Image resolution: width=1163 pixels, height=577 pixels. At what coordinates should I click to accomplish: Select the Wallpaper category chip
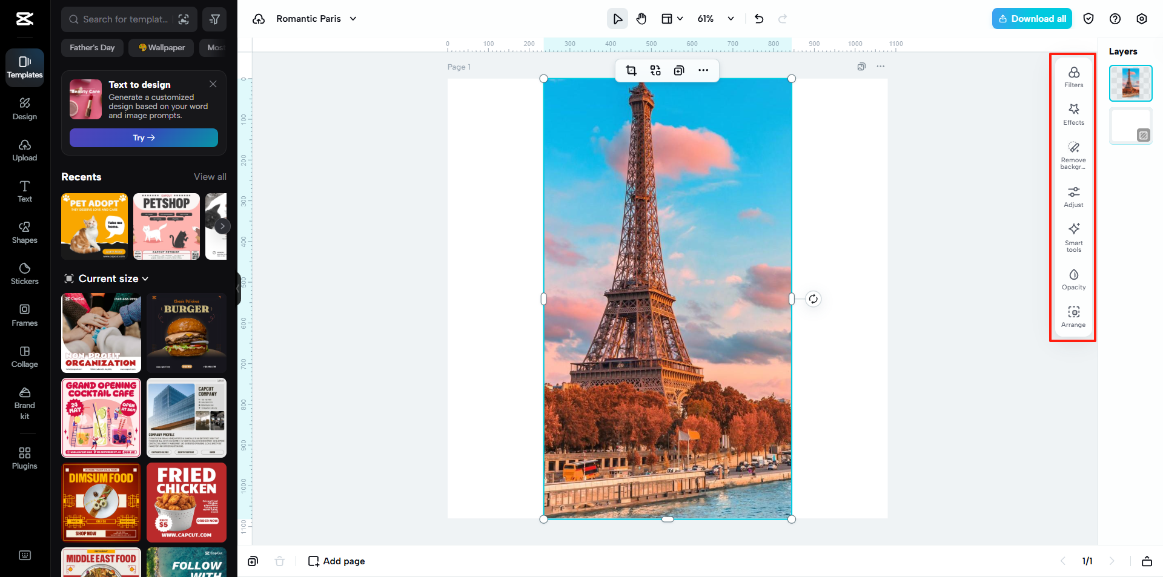point(161,48)
